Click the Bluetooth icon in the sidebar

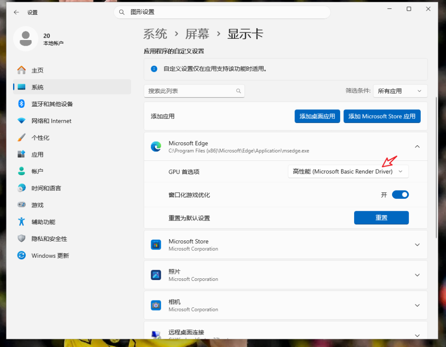[21, 103]
